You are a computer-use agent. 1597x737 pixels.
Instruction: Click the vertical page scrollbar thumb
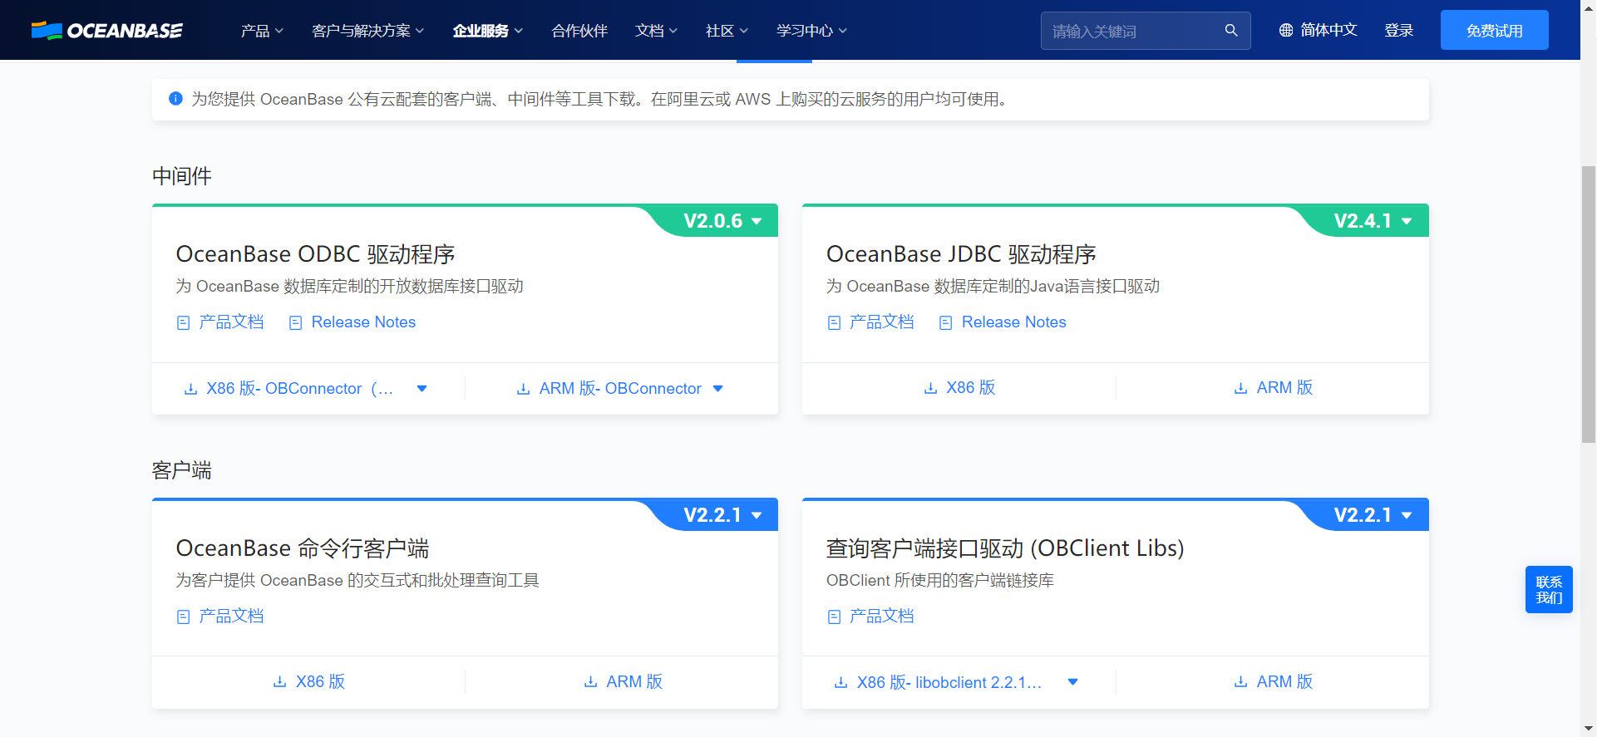(1589, 304)
